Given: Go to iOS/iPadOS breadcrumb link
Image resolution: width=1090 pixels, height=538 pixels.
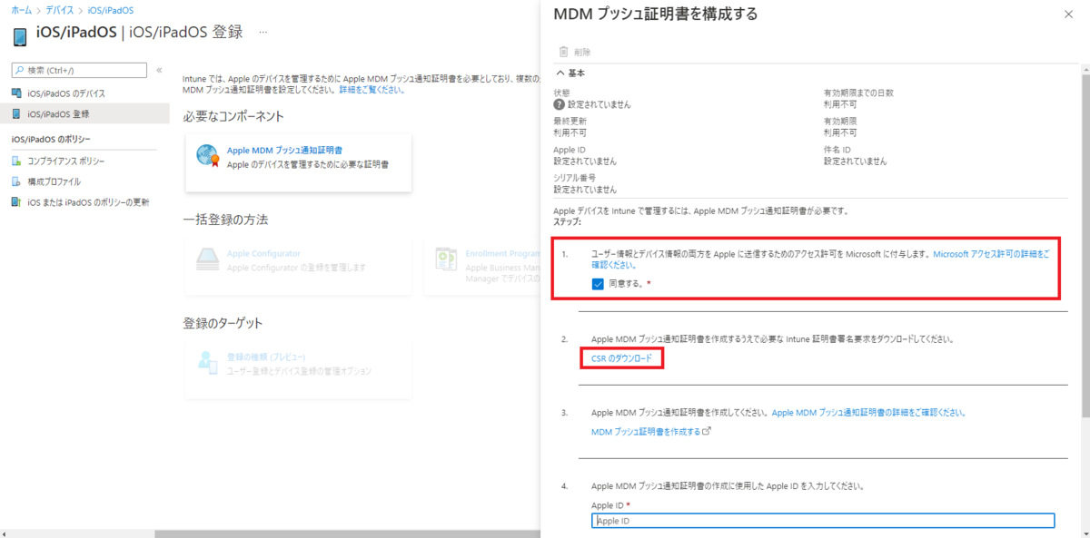Looking at the screenshot, I should tap(110, 10).
